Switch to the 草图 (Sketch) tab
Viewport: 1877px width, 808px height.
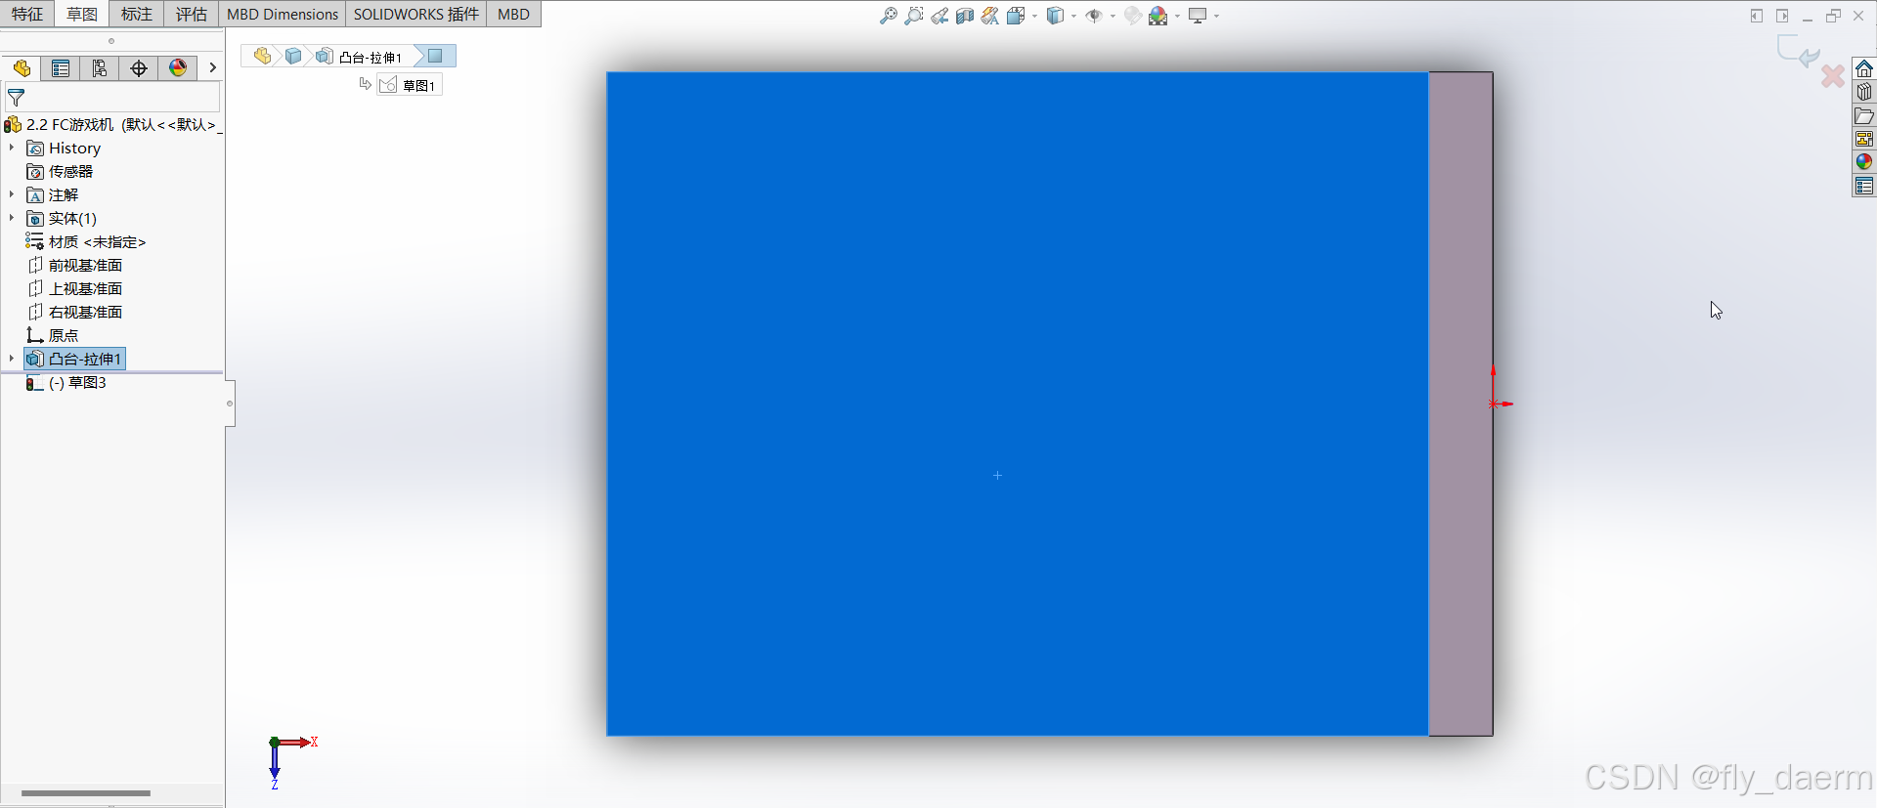point(82,14)
